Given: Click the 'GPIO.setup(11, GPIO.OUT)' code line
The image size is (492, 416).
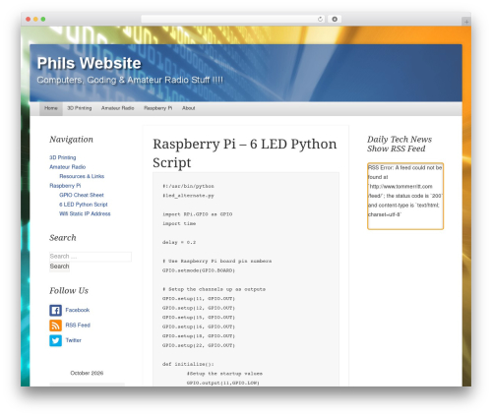Looking at the screenshot, I should click(199, 299).
